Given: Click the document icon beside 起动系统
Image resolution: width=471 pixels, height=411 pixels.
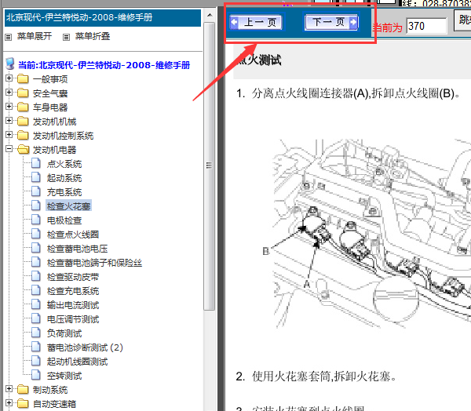Looking at the screenshot, I should 36,177.
